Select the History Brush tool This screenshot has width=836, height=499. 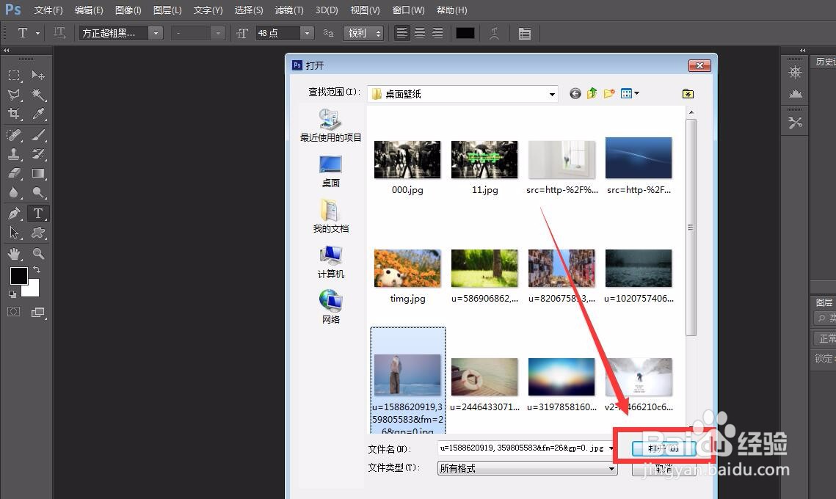click(x=38, y=154)
